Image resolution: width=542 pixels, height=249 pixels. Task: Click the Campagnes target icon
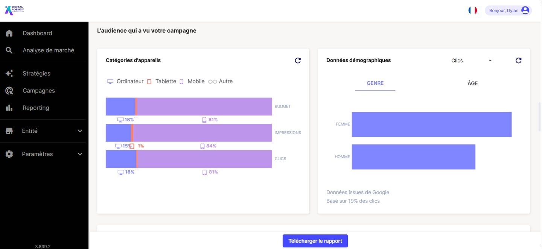point(9,91)
